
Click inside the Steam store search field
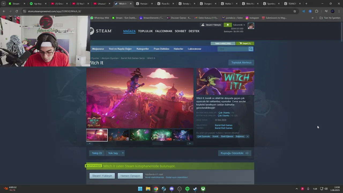[233, 49]
